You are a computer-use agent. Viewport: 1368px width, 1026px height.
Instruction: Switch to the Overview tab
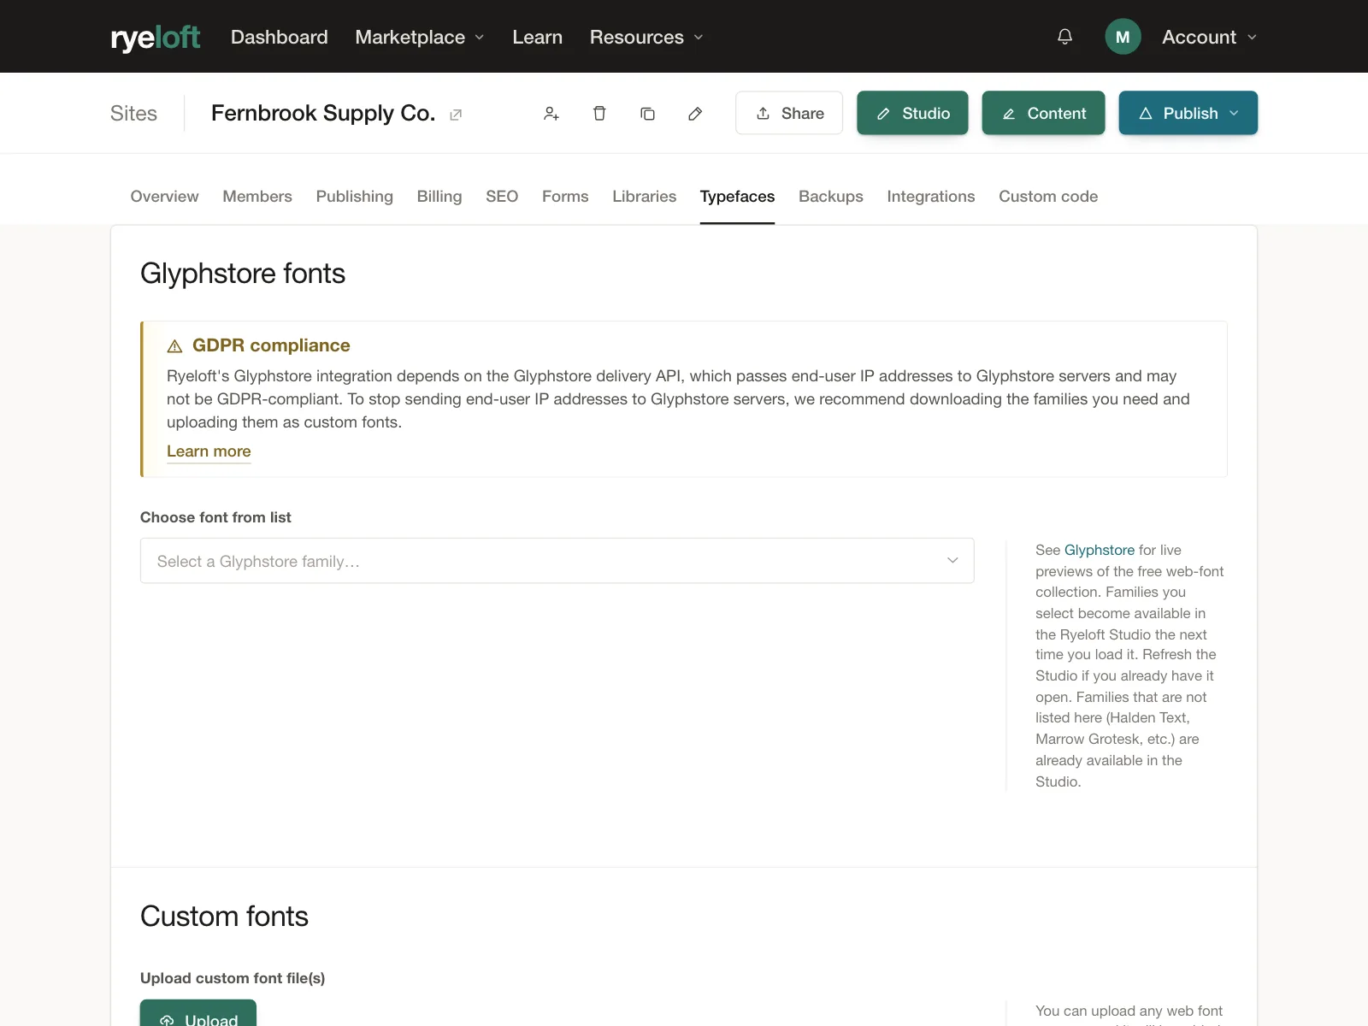click(x=164, y=197)
